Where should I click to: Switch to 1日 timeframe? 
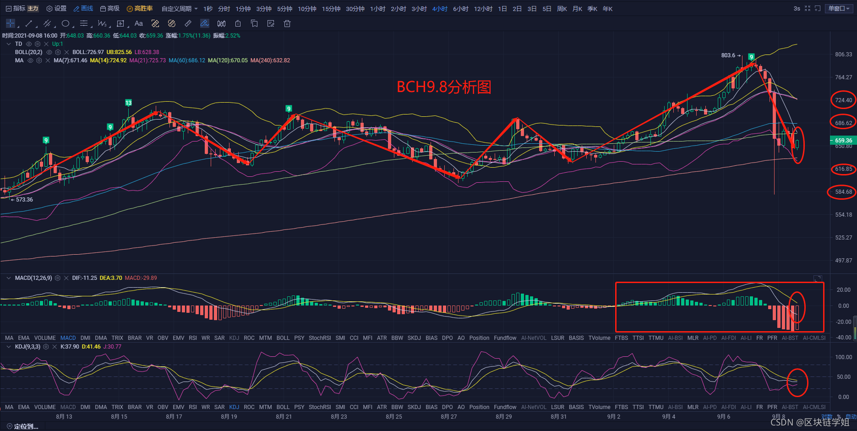coord(502,9)
